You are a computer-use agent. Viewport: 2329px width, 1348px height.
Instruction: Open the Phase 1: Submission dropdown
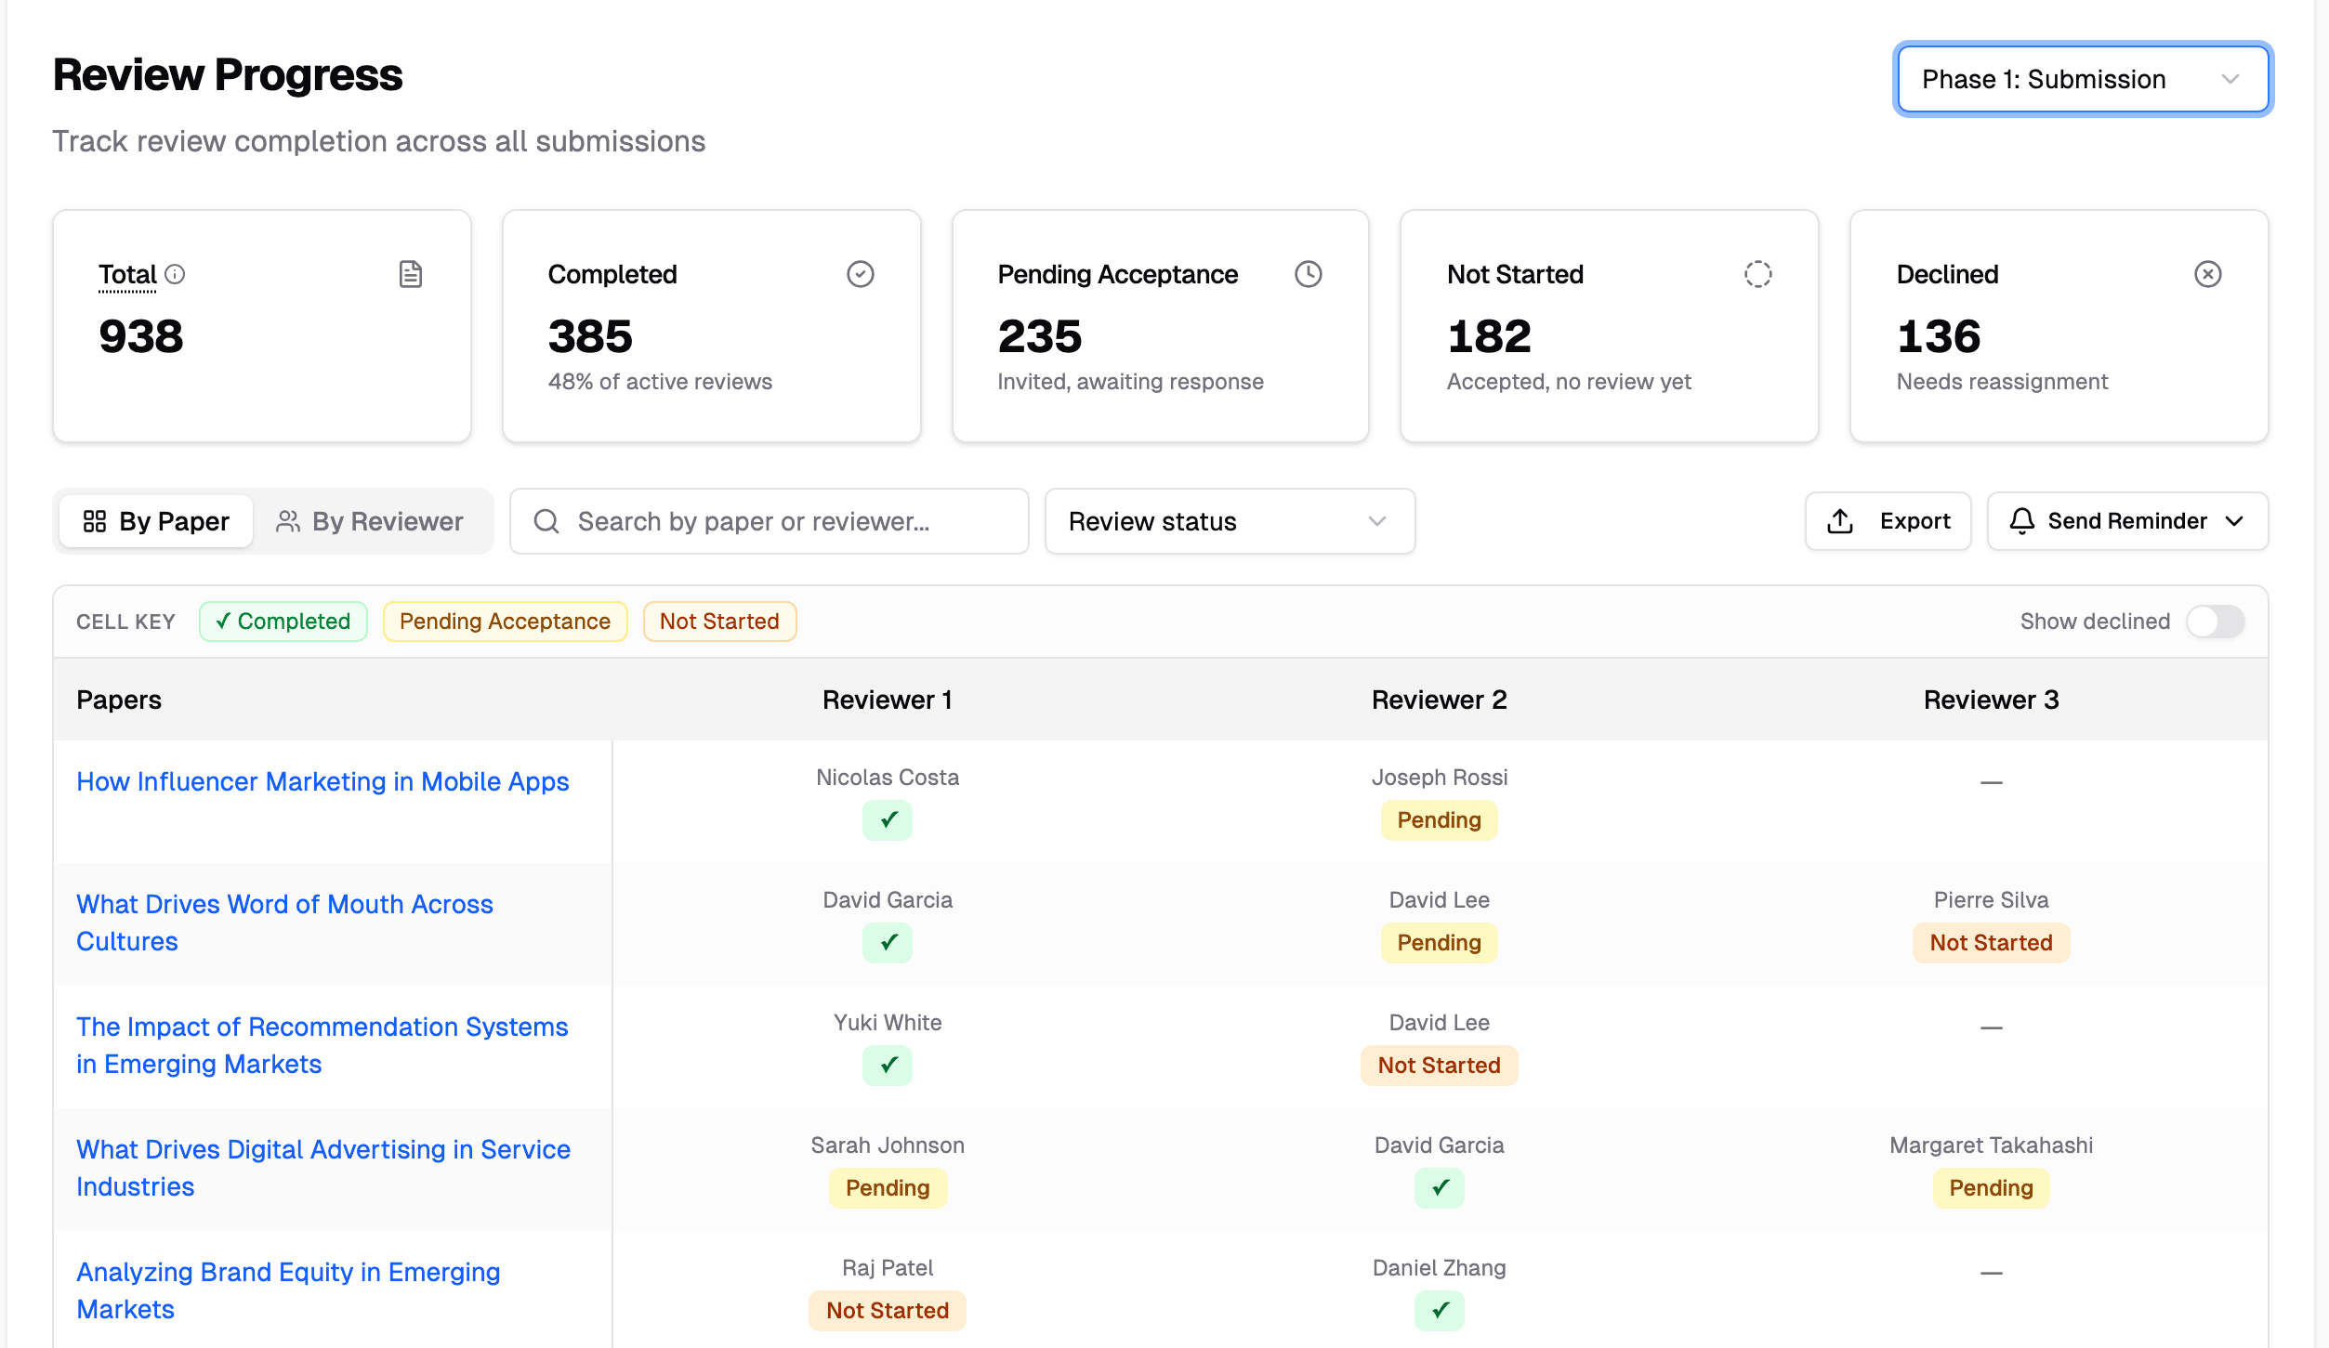tap(2083, 79)
